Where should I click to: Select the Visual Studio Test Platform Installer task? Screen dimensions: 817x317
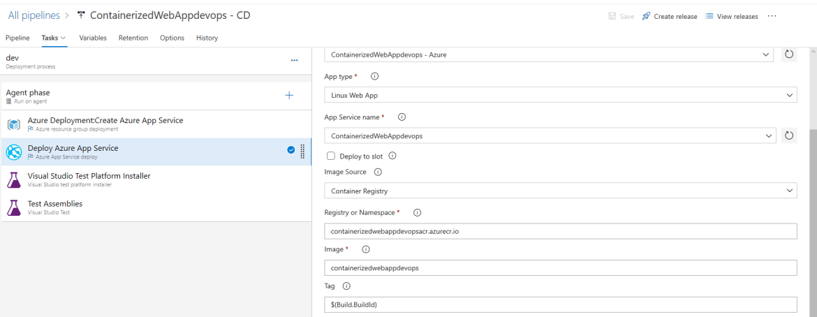coord(156,180)
